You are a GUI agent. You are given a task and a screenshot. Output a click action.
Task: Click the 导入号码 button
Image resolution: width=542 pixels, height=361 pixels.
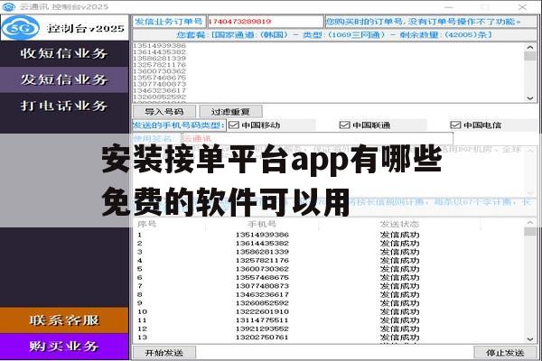[164, 112]
